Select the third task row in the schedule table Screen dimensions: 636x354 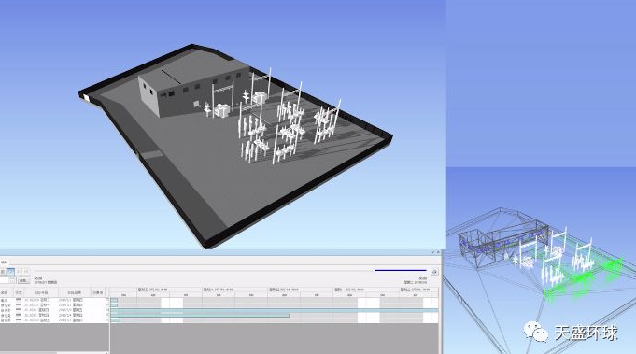tap(55, 310)
